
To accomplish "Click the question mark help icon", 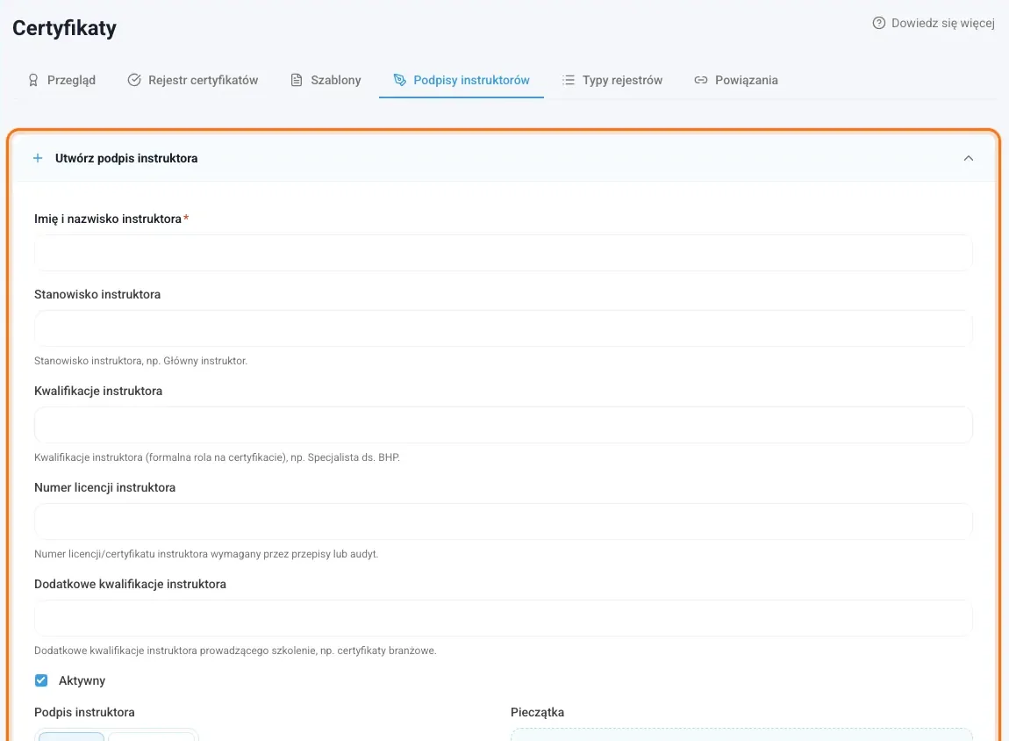I will click(878, 23).
